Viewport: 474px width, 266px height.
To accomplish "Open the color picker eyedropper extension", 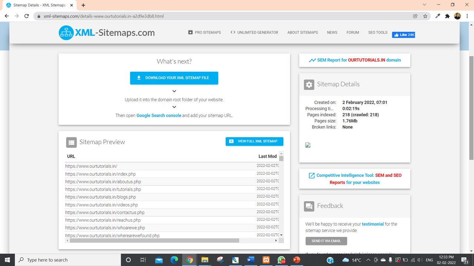I will pyautogui.click(x=438, y=16).
